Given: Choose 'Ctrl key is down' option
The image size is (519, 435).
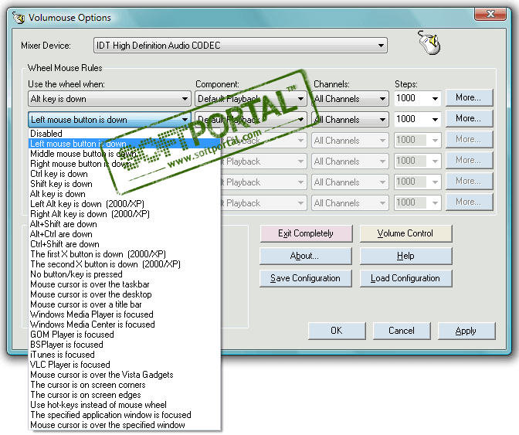Looking at the screenshot, I should click(124, 174).
